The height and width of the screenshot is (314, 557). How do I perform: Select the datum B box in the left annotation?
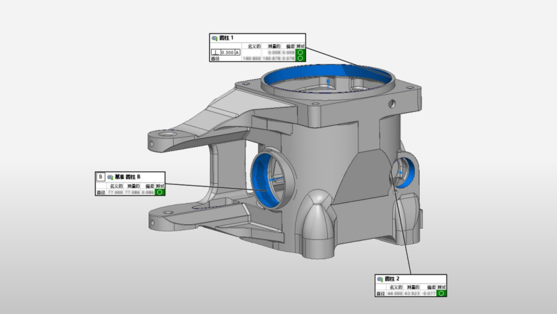point(101,177)
